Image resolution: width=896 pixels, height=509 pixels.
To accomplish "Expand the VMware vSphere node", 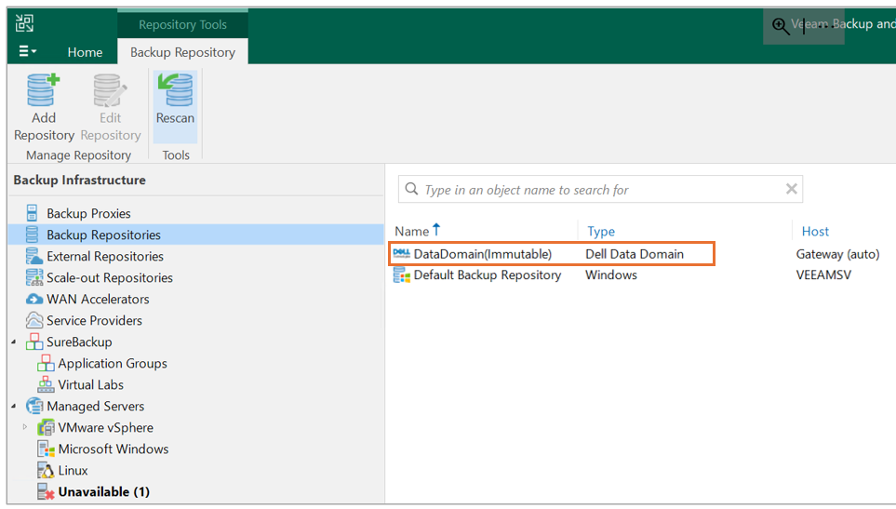I will tap(24, 427).
